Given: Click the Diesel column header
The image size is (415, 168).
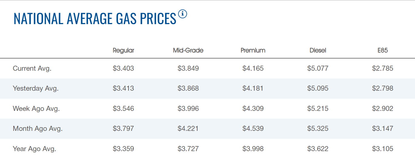Looking at the screenshot, I should pos(318,50).
